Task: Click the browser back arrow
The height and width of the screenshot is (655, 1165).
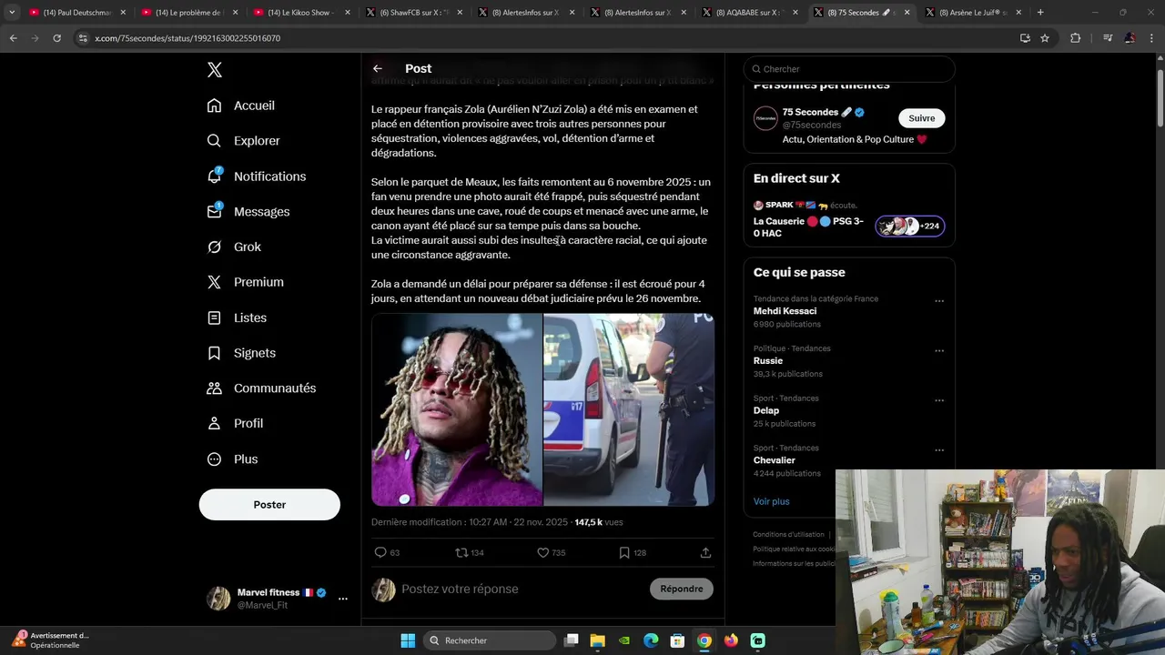Action: pyautogui.click(x=13, y=38)
